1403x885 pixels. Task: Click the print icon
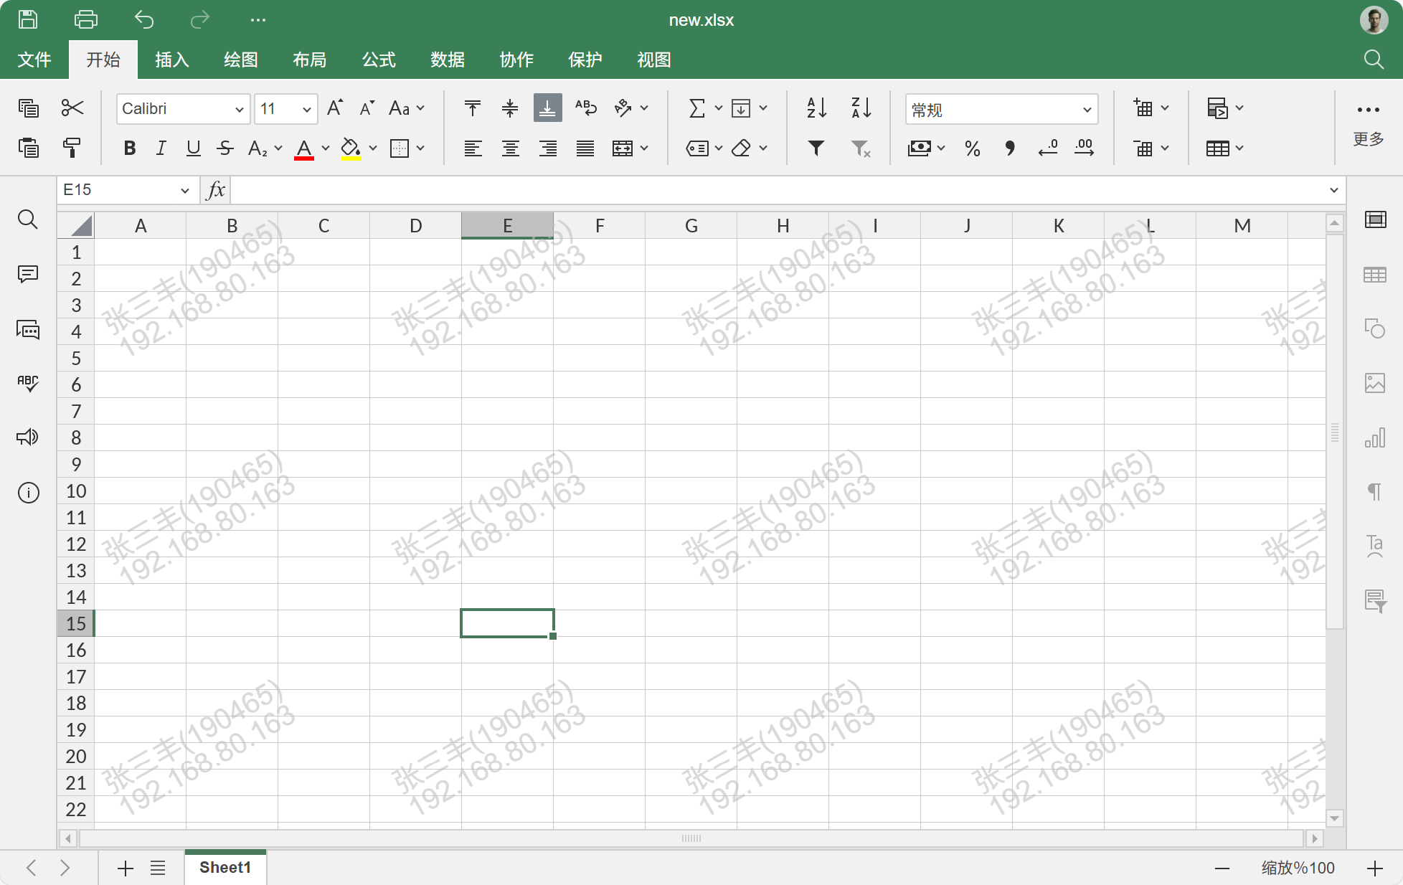pos(86,19)
